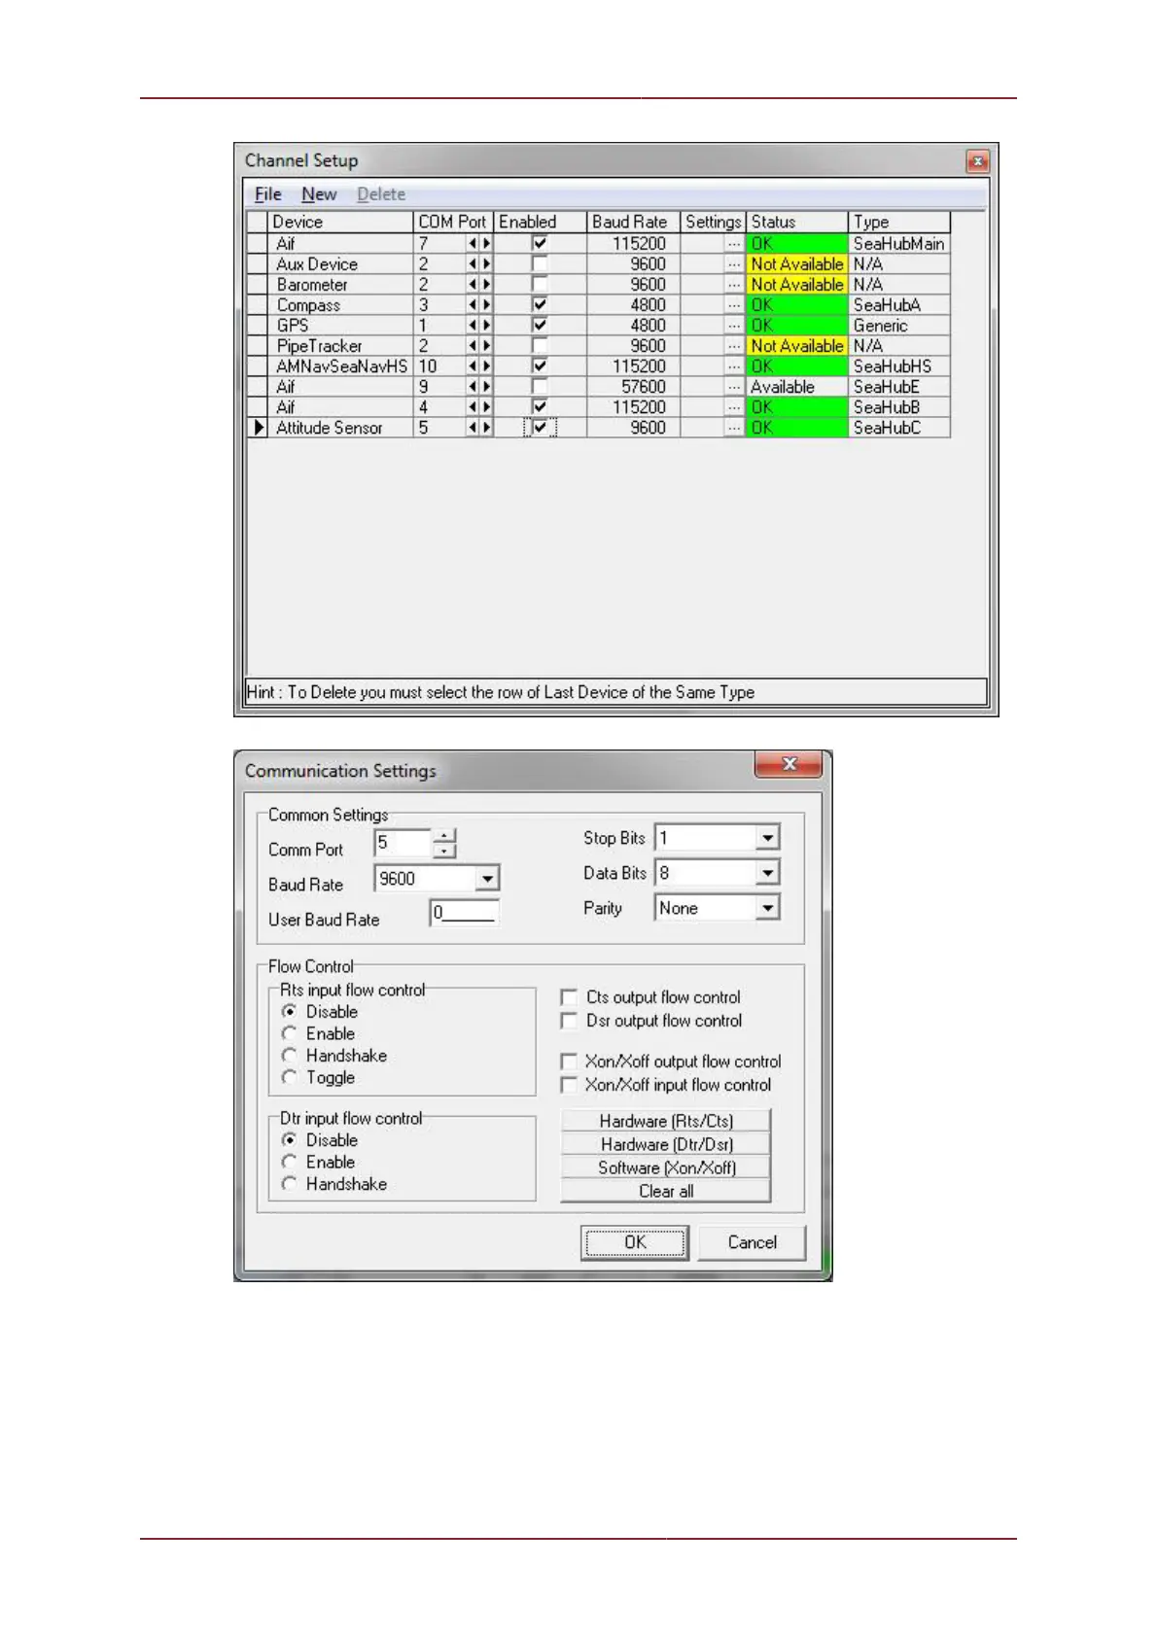
Task: Open settings button for Compass row
Action: click(x=734, y=305)
